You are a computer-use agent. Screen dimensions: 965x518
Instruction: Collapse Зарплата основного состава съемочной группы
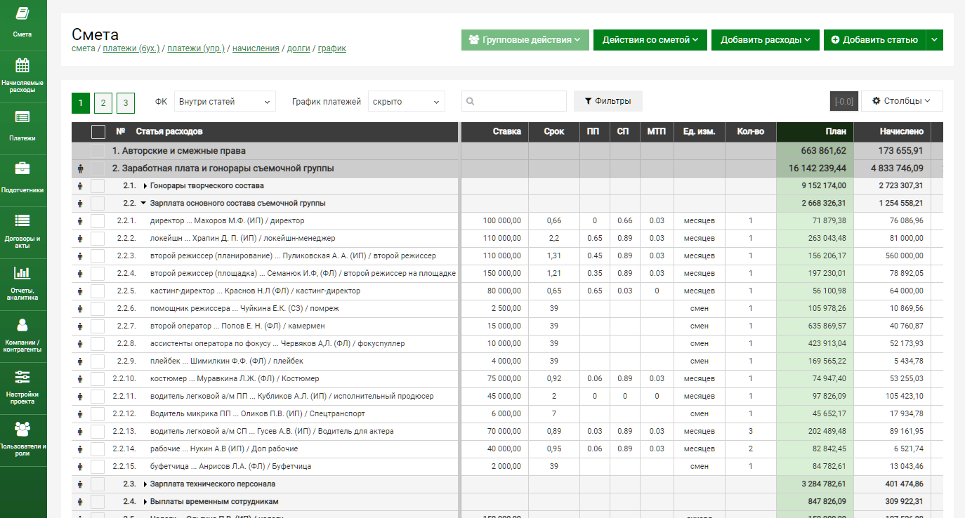tap(144, 204)
